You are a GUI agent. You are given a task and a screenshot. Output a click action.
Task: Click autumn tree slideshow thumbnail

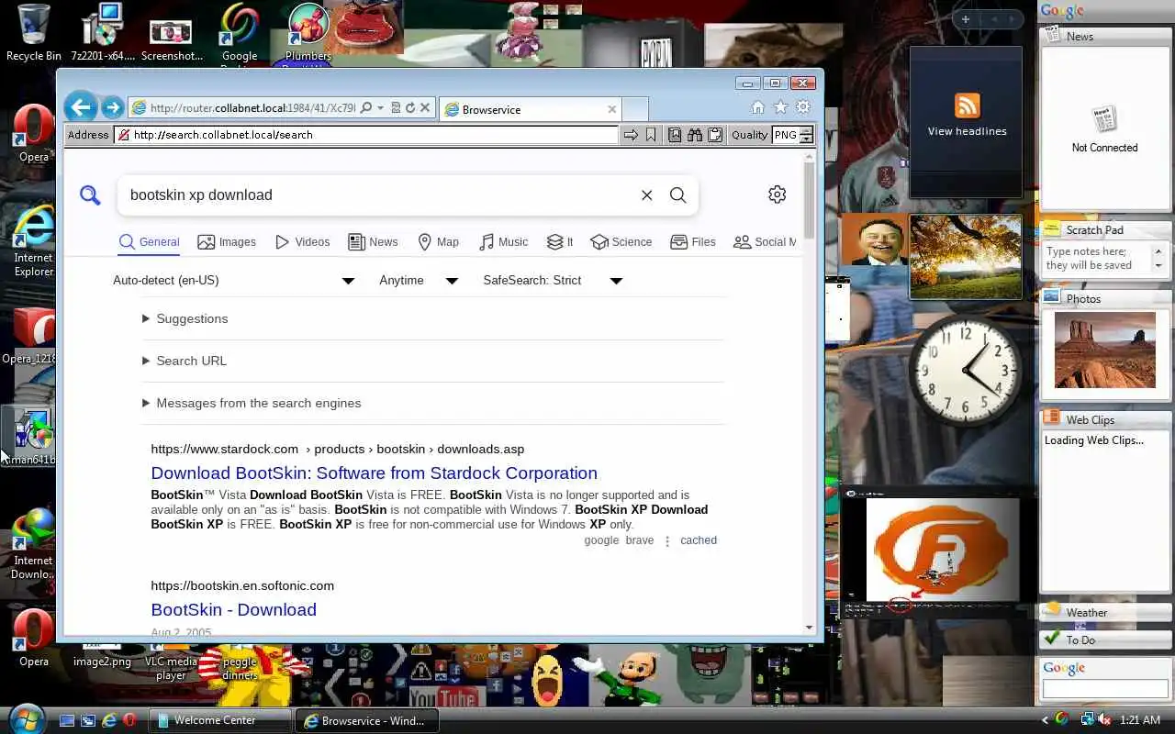[966, 257]
